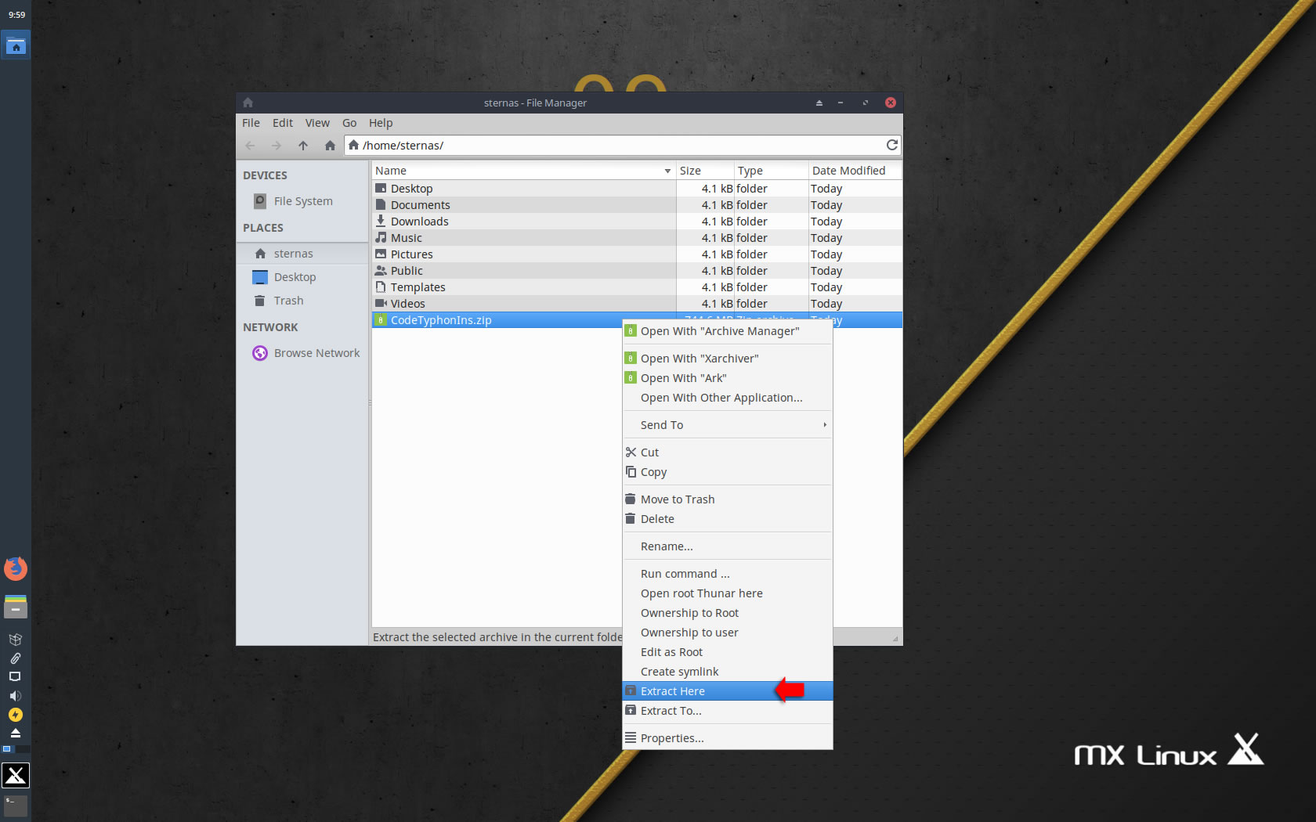Select the Documents folder row
Viewport: 1316px width, 822px height.
tap(637, 205)
